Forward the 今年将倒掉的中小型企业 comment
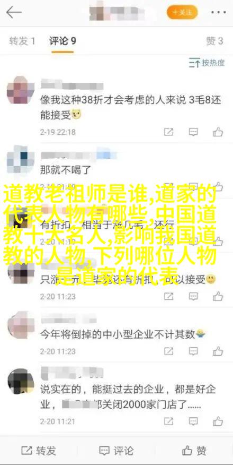 point(168,351)
